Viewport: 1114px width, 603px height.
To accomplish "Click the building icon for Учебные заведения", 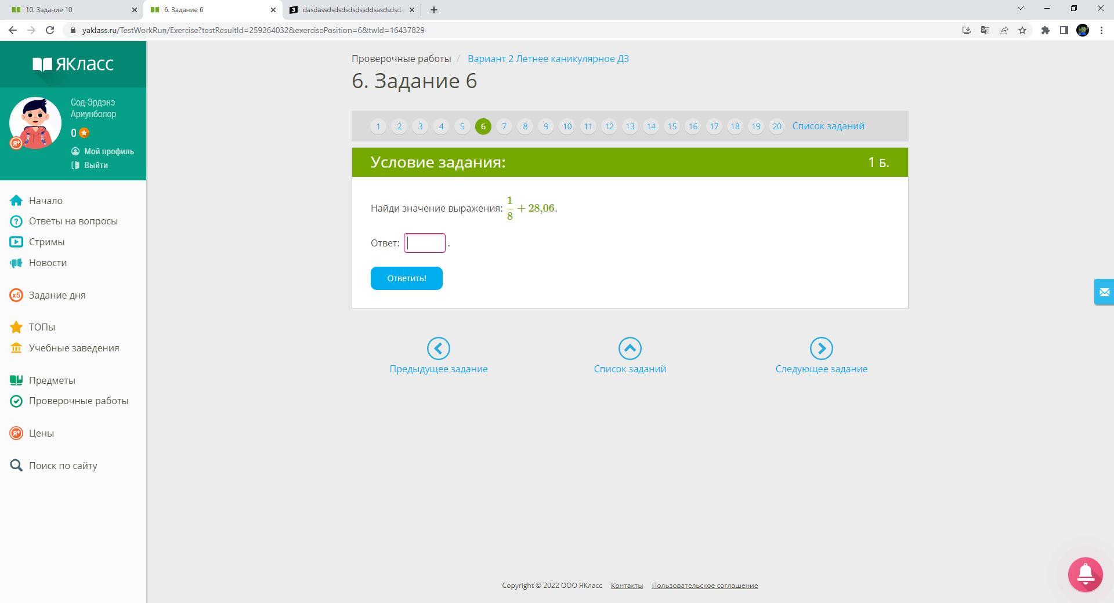I will [x=16, y=348].
